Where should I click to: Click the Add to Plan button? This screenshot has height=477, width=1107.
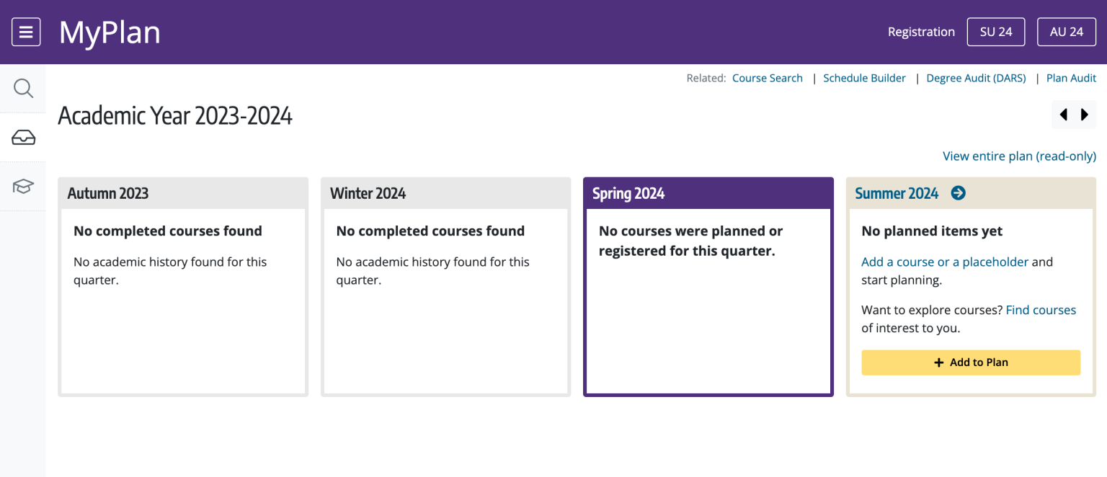971,362
